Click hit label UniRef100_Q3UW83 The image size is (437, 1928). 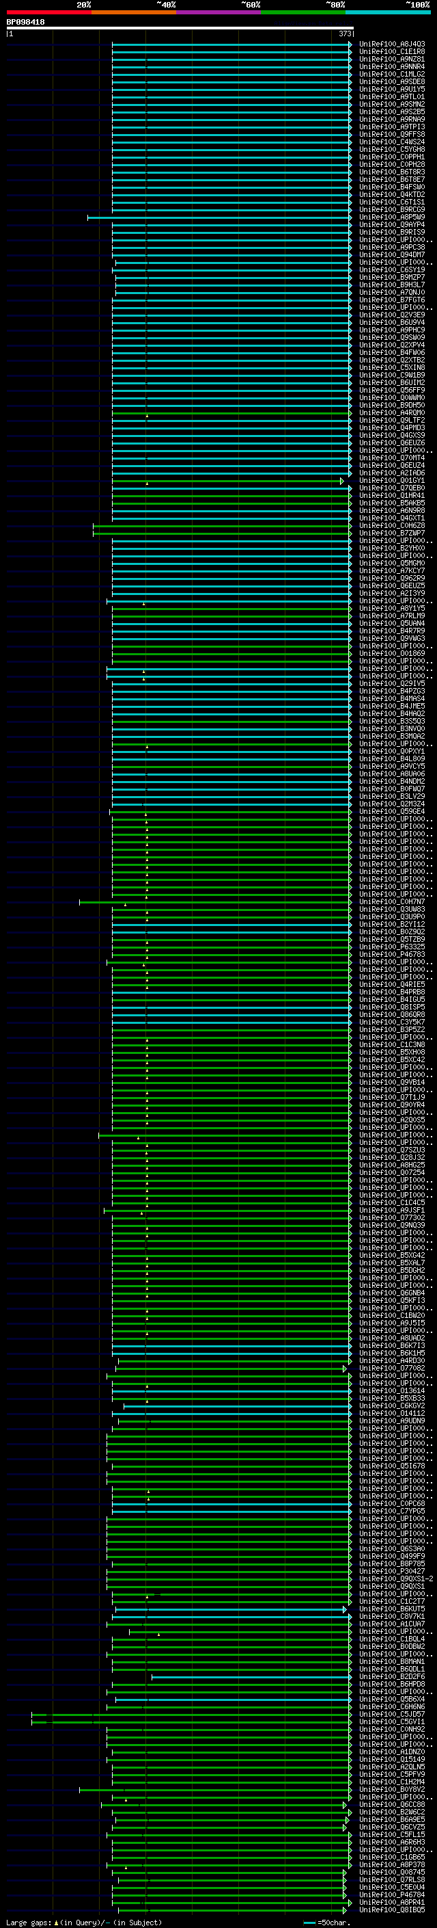(392, 910)
